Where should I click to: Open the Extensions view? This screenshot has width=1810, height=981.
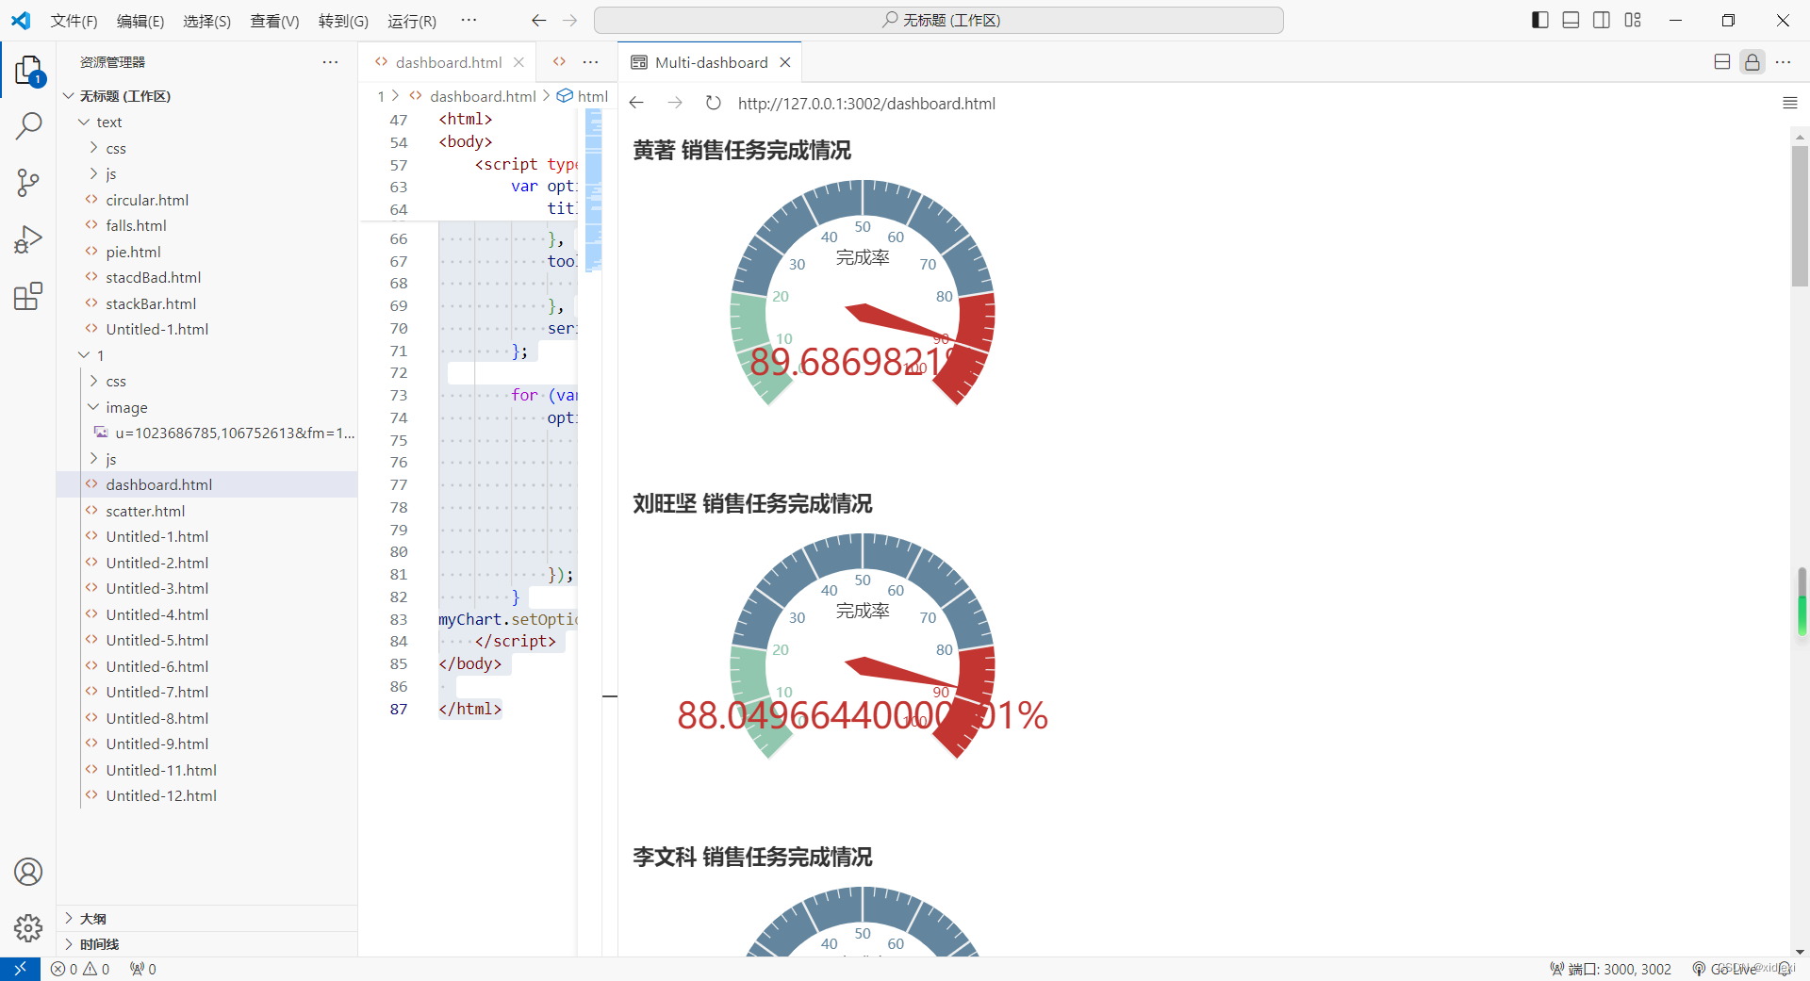[28, 296]
